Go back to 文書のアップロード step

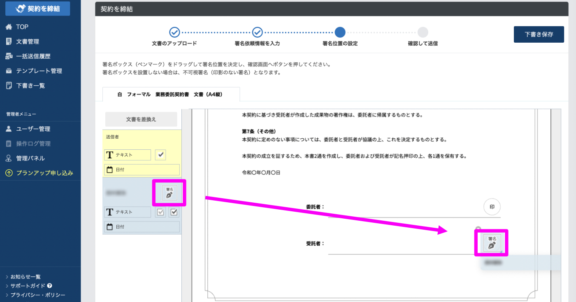174,32
